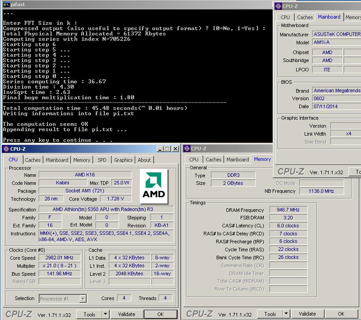Click the Level 2 cache value 2048 KBytes
361x320 pixels.
tap(129, 273)
